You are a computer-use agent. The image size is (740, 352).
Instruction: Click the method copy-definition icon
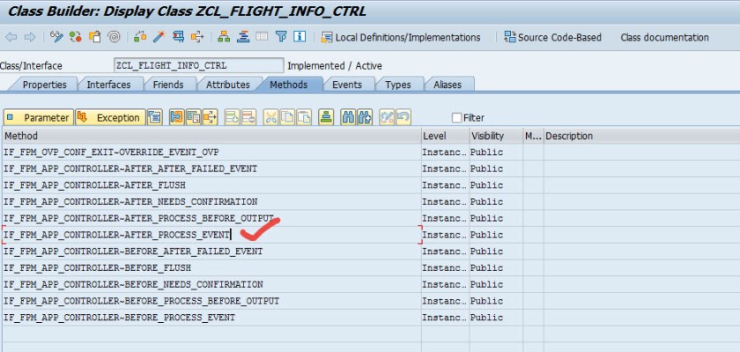(194, 117)
